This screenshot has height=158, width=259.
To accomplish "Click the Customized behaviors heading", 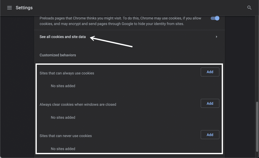I will pos(57,55).
